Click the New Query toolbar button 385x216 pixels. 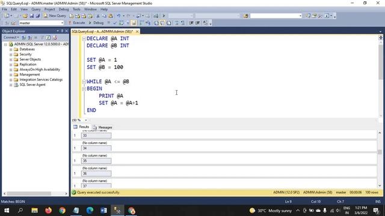55,16
